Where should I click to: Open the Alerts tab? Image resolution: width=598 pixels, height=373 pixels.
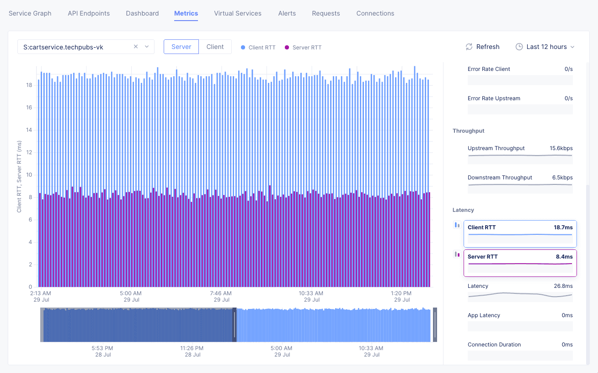[x=287, y=13]
